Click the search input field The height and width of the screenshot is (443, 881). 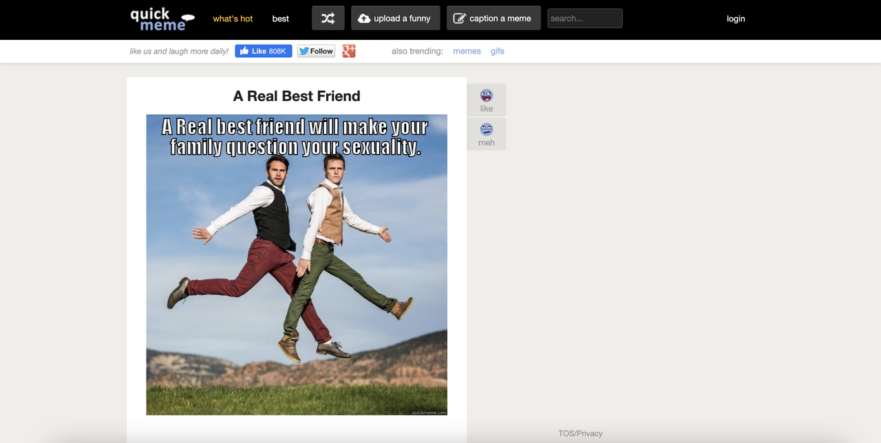585,19
